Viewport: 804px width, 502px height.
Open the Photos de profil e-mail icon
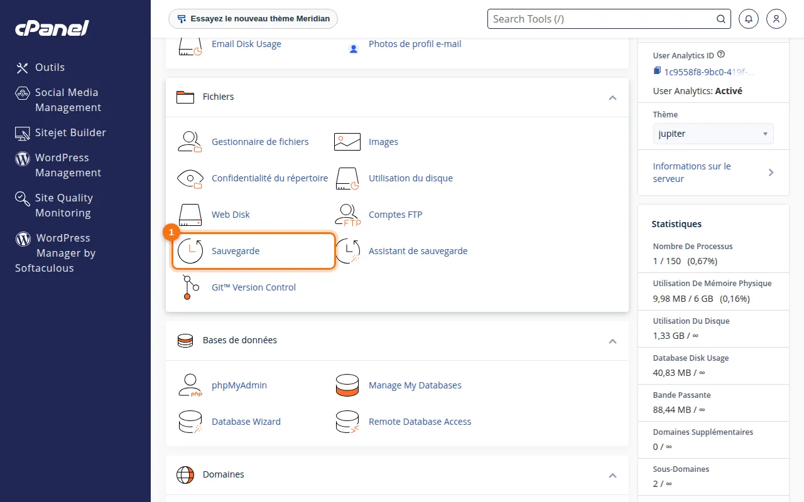pos(354,48)
